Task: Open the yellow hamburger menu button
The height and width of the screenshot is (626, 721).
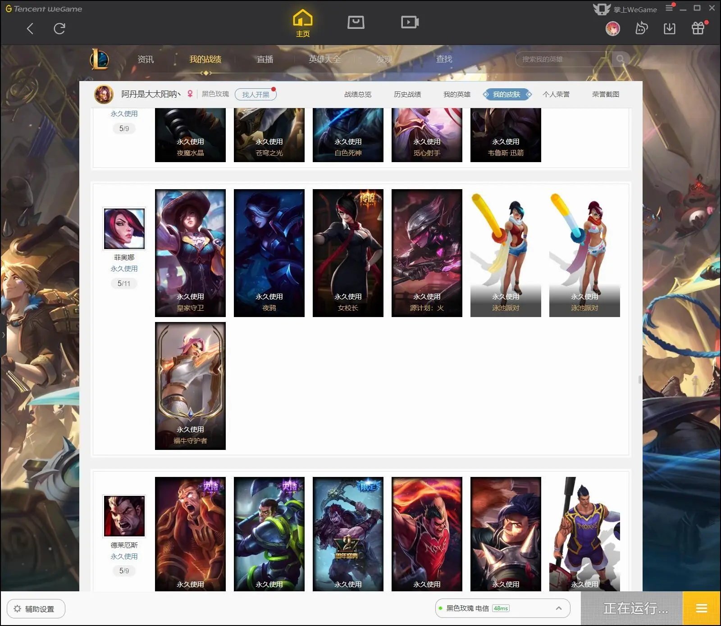Action: [x=702, y=608]
